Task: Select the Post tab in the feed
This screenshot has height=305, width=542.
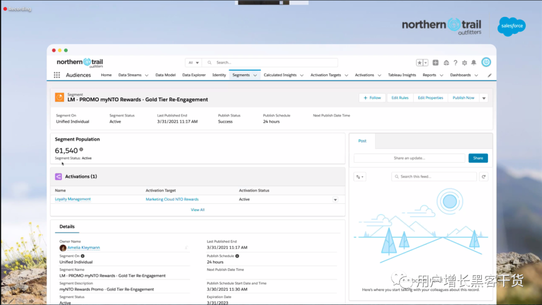Action: point(362,141)
